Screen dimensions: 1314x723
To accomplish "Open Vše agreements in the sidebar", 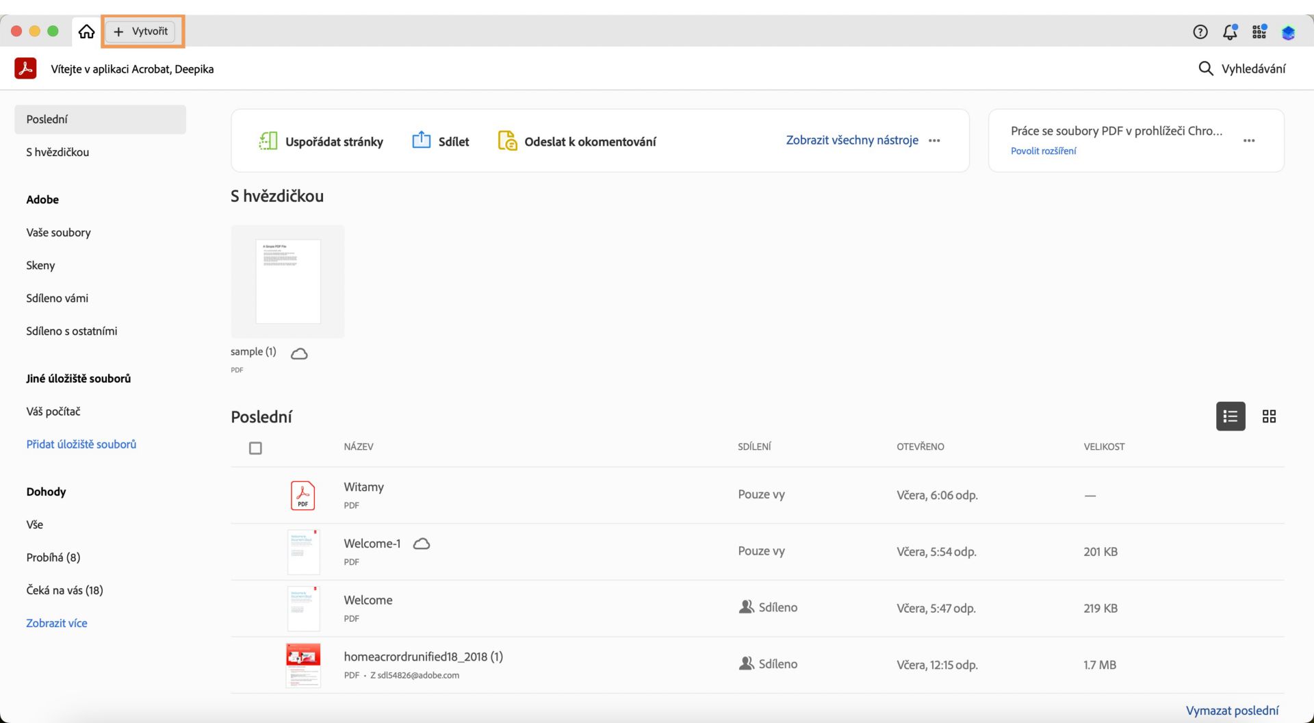I will (x=34, y=524).
